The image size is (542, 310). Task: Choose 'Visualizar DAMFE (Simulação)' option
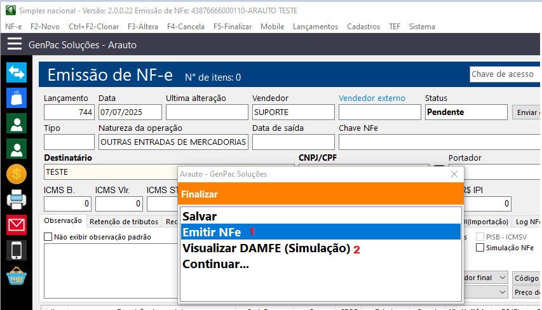click(266, 248)
